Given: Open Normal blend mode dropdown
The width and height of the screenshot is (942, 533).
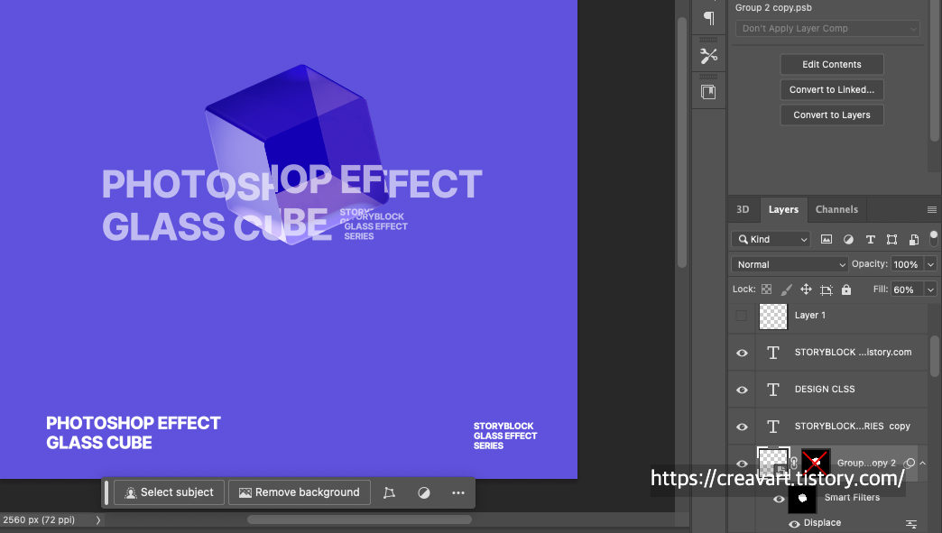Looking at the screenshot, I should coord(790,264).
